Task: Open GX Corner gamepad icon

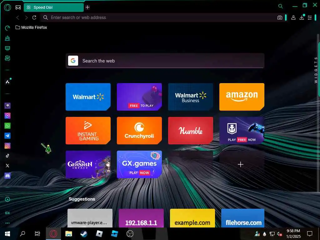Action: click(18, 7)
